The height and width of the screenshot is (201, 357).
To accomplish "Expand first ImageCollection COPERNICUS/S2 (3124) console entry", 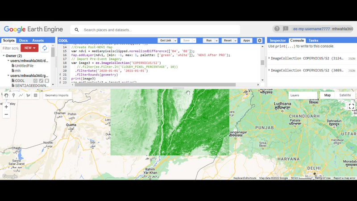I will (269, 58).
